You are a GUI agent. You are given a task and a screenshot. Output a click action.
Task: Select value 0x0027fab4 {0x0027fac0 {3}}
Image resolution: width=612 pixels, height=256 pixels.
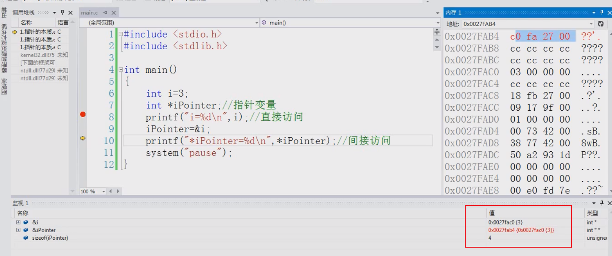521,230
